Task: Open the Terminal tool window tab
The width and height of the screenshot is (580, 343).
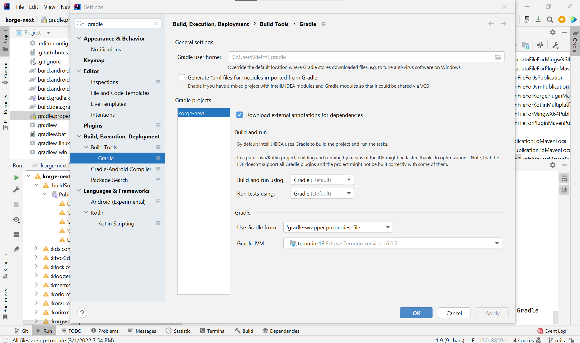Action: coord(213,331)
